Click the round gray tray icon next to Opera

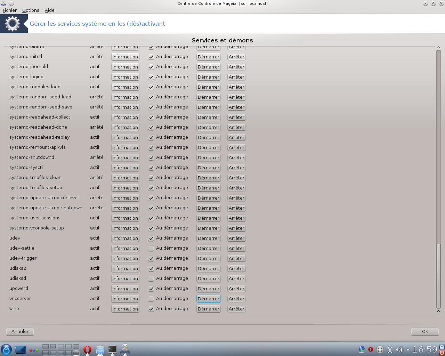(380, 350)
